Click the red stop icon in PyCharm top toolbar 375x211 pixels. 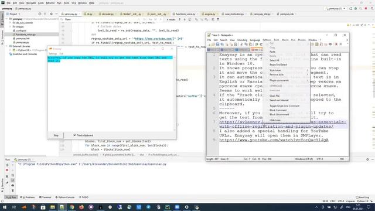click(366, 9)
